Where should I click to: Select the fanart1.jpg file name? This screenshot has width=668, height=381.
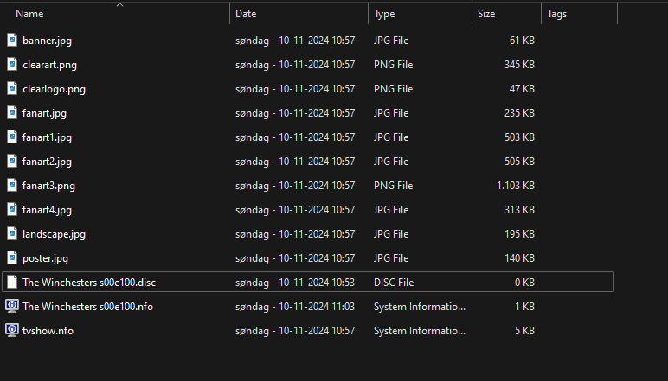pos(47,137)
